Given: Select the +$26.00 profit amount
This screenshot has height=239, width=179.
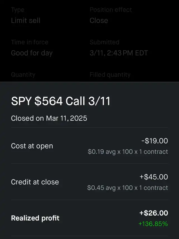Looking at the screenshot, I should coord(154,213).
